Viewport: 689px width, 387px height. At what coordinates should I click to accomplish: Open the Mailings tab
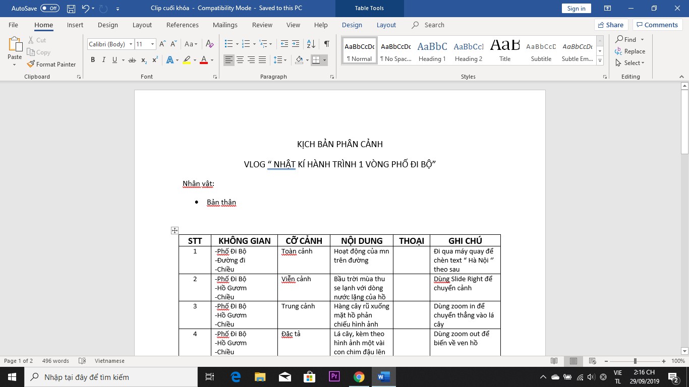225,25
